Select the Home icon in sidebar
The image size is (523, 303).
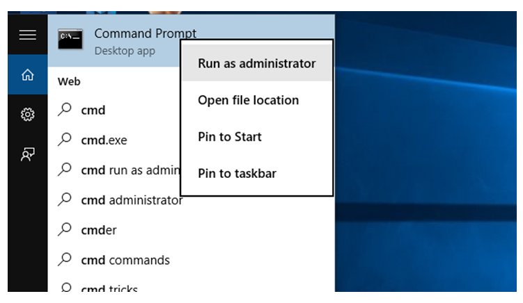pos(28,75)
